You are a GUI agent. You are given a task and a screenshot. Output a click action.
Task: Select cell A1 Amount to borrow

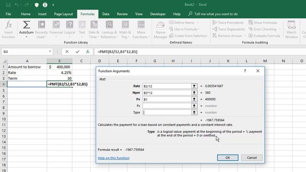coord(27,67)
